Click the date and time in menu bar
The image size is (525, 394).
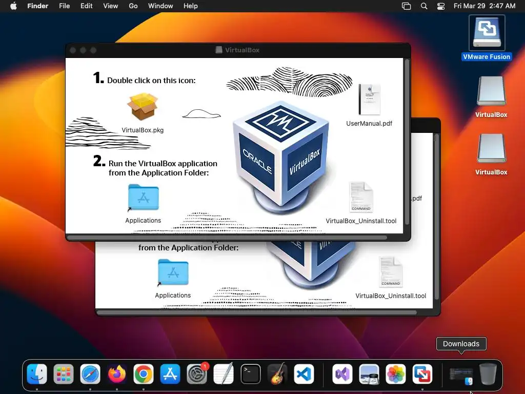coord(484,6)
